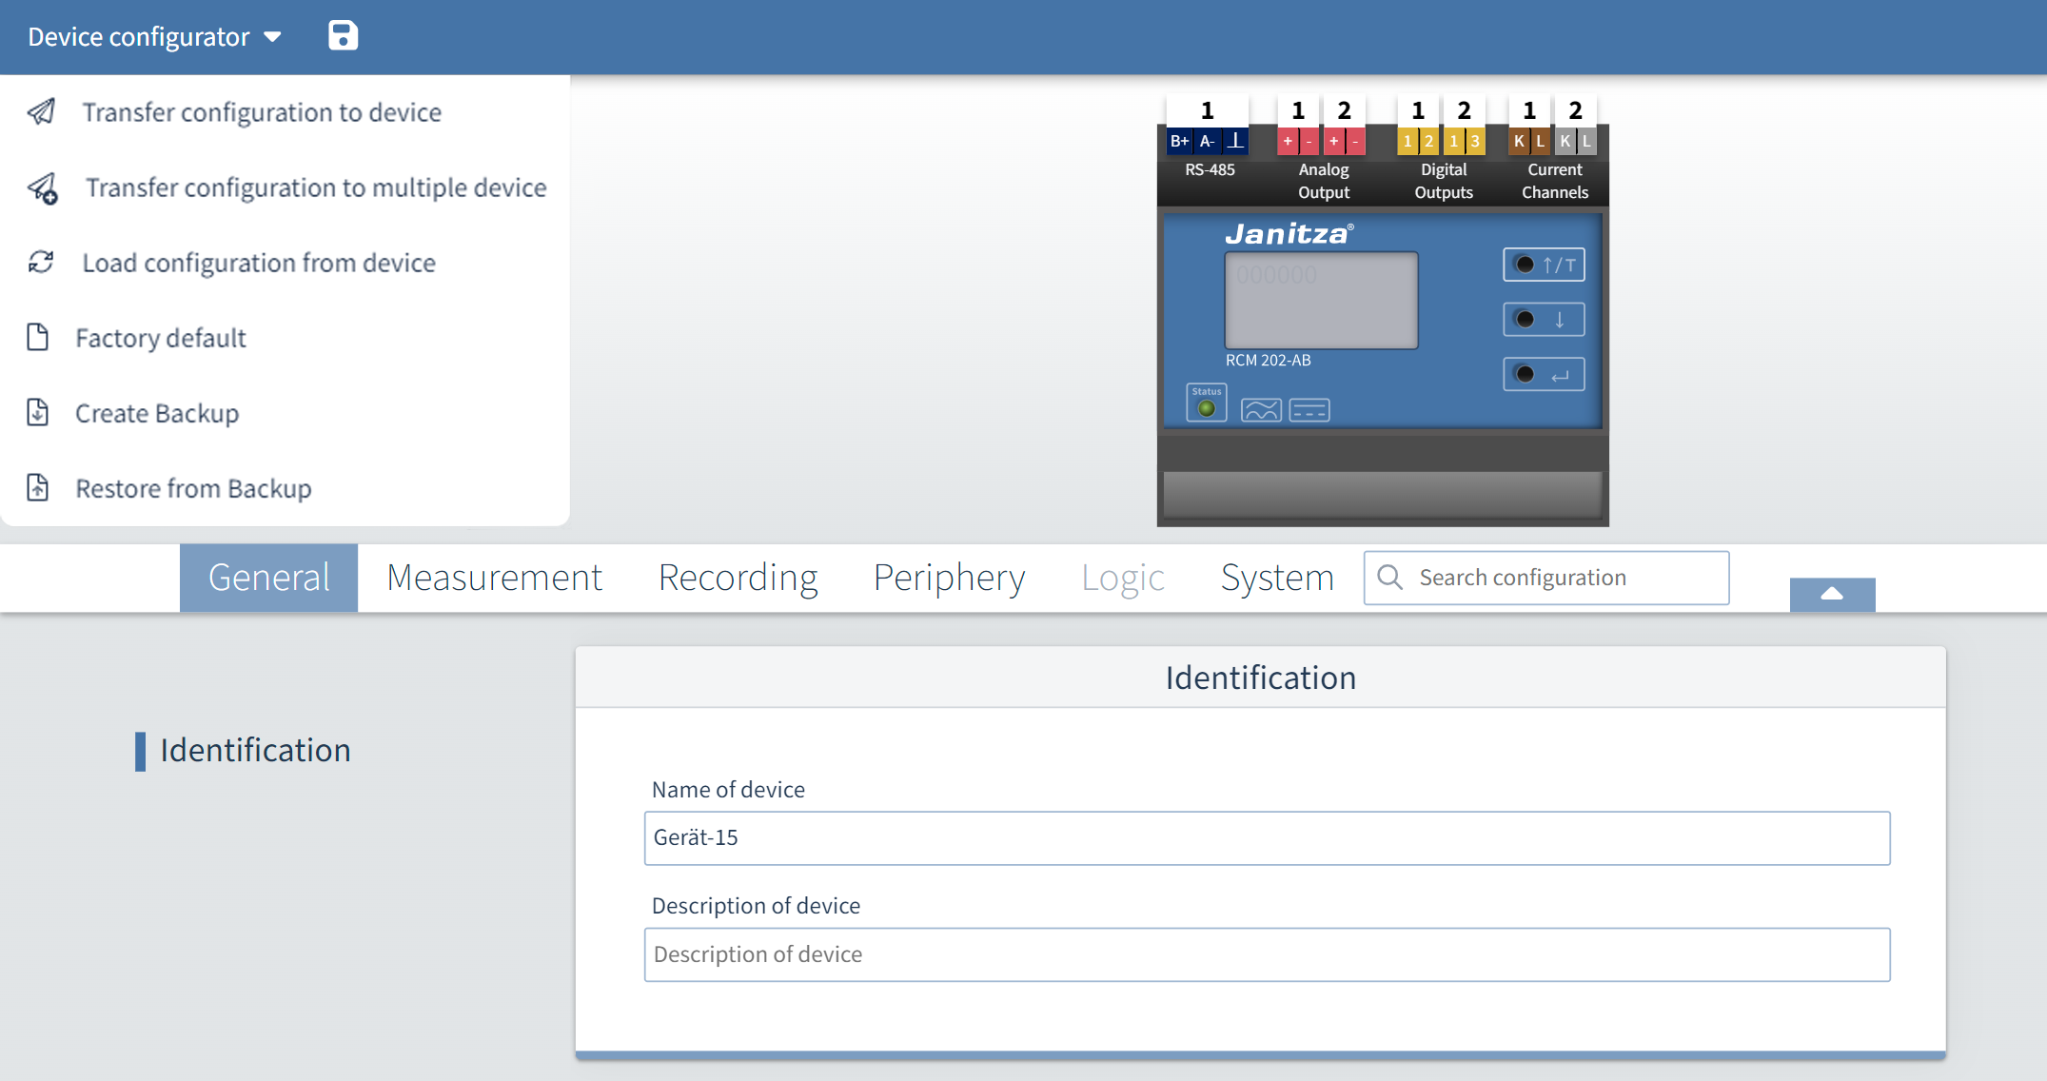Viewport: 2047px width, 1081px height.
Task: Click Transfer configuration to multiple device
Action: tap(316, 187)
